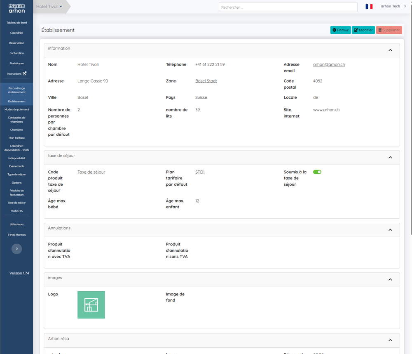Open Catégories de chambres menu item

(16, 120)
